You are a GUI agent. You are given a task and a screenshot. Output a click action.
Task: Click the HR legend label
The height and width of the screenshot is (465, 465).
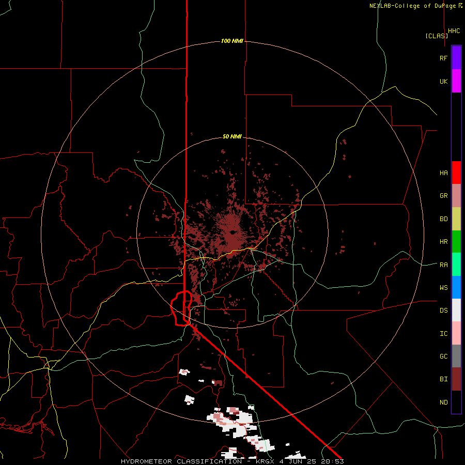(x=443, y=242)
